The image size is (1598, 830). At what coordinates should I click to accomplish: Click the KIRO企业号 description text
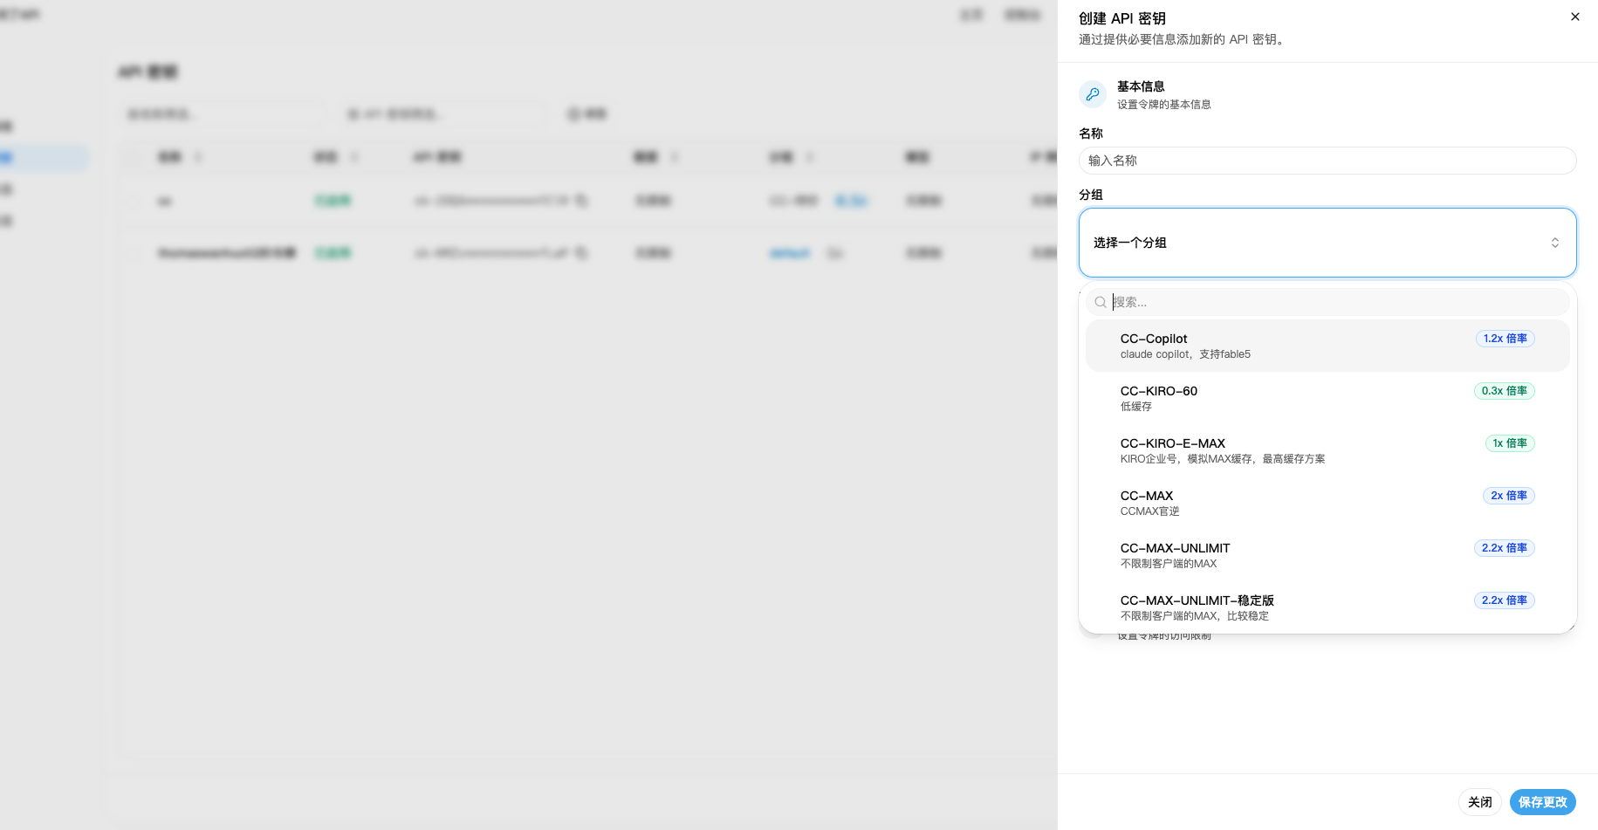[1222, 459]
